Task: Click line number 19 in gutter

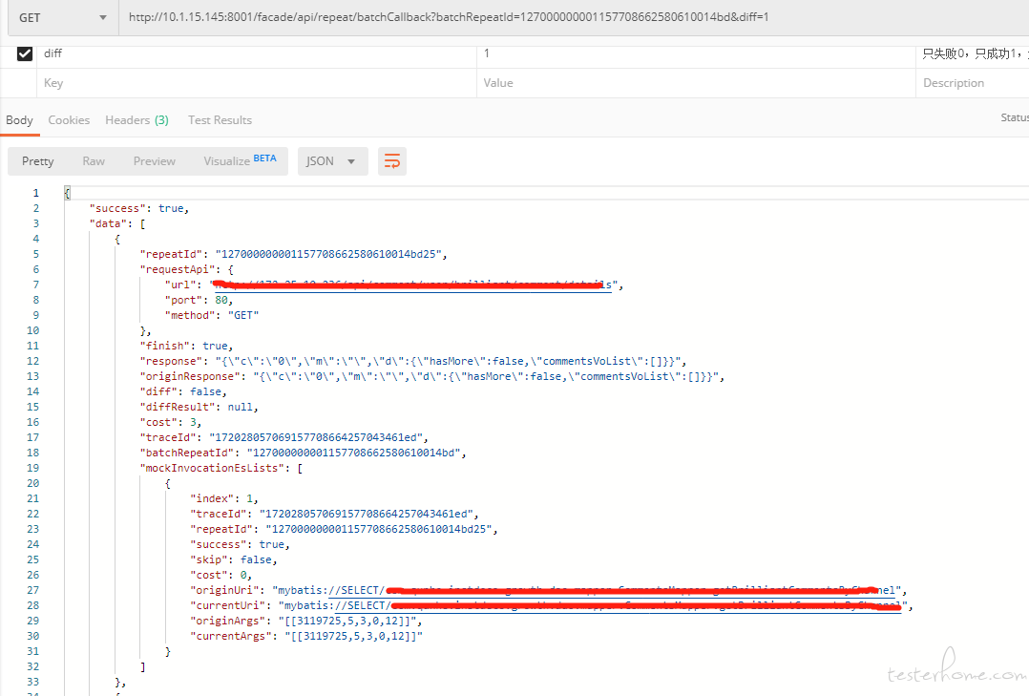Action: pos(32,468)
